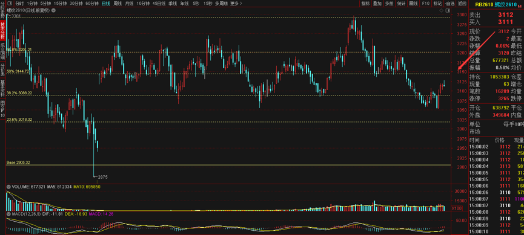Click the 持仓 1853303 open interest value
This screenshot has width=524, height=235.
coord(500,77)
